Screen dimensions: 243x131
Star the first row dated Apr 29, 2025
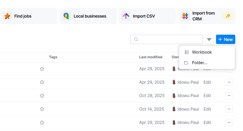tap(42, 69)
